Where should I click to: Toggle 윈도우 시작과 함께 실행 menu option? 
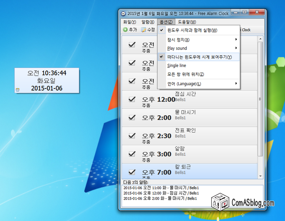pyautogui.click(x=199, y=30)
